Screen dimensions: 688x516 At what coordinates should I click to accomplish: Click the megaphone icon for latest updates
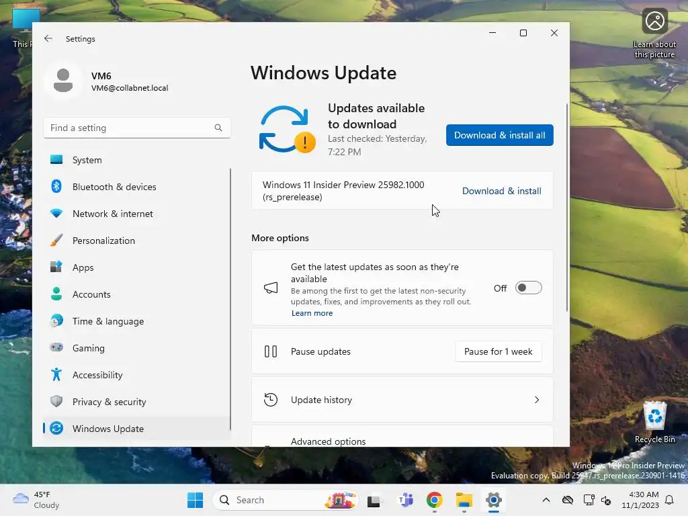pos(271,288)
